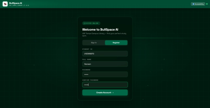The image size is (210, 108).
Task: Click into the Full Name field
Action: tap(105, 64)
